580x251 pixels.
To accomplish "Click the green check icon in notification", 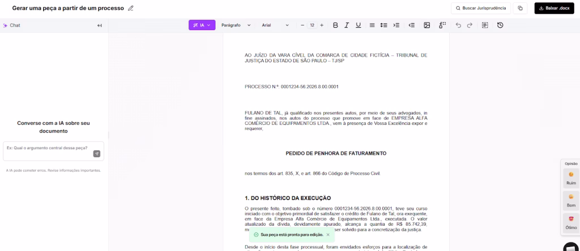I will pos(256,235).
